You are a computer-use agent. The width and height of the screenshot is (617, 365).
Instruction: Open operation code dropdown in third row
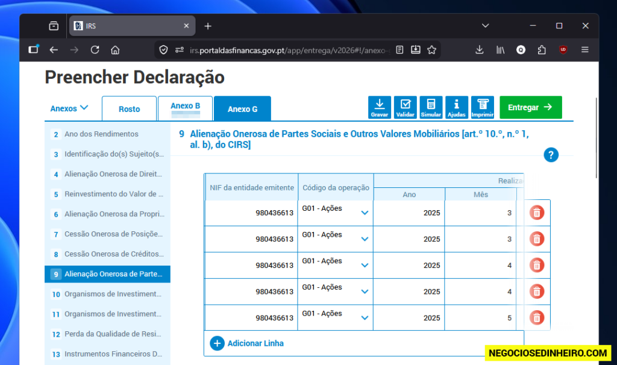(365, 265)
